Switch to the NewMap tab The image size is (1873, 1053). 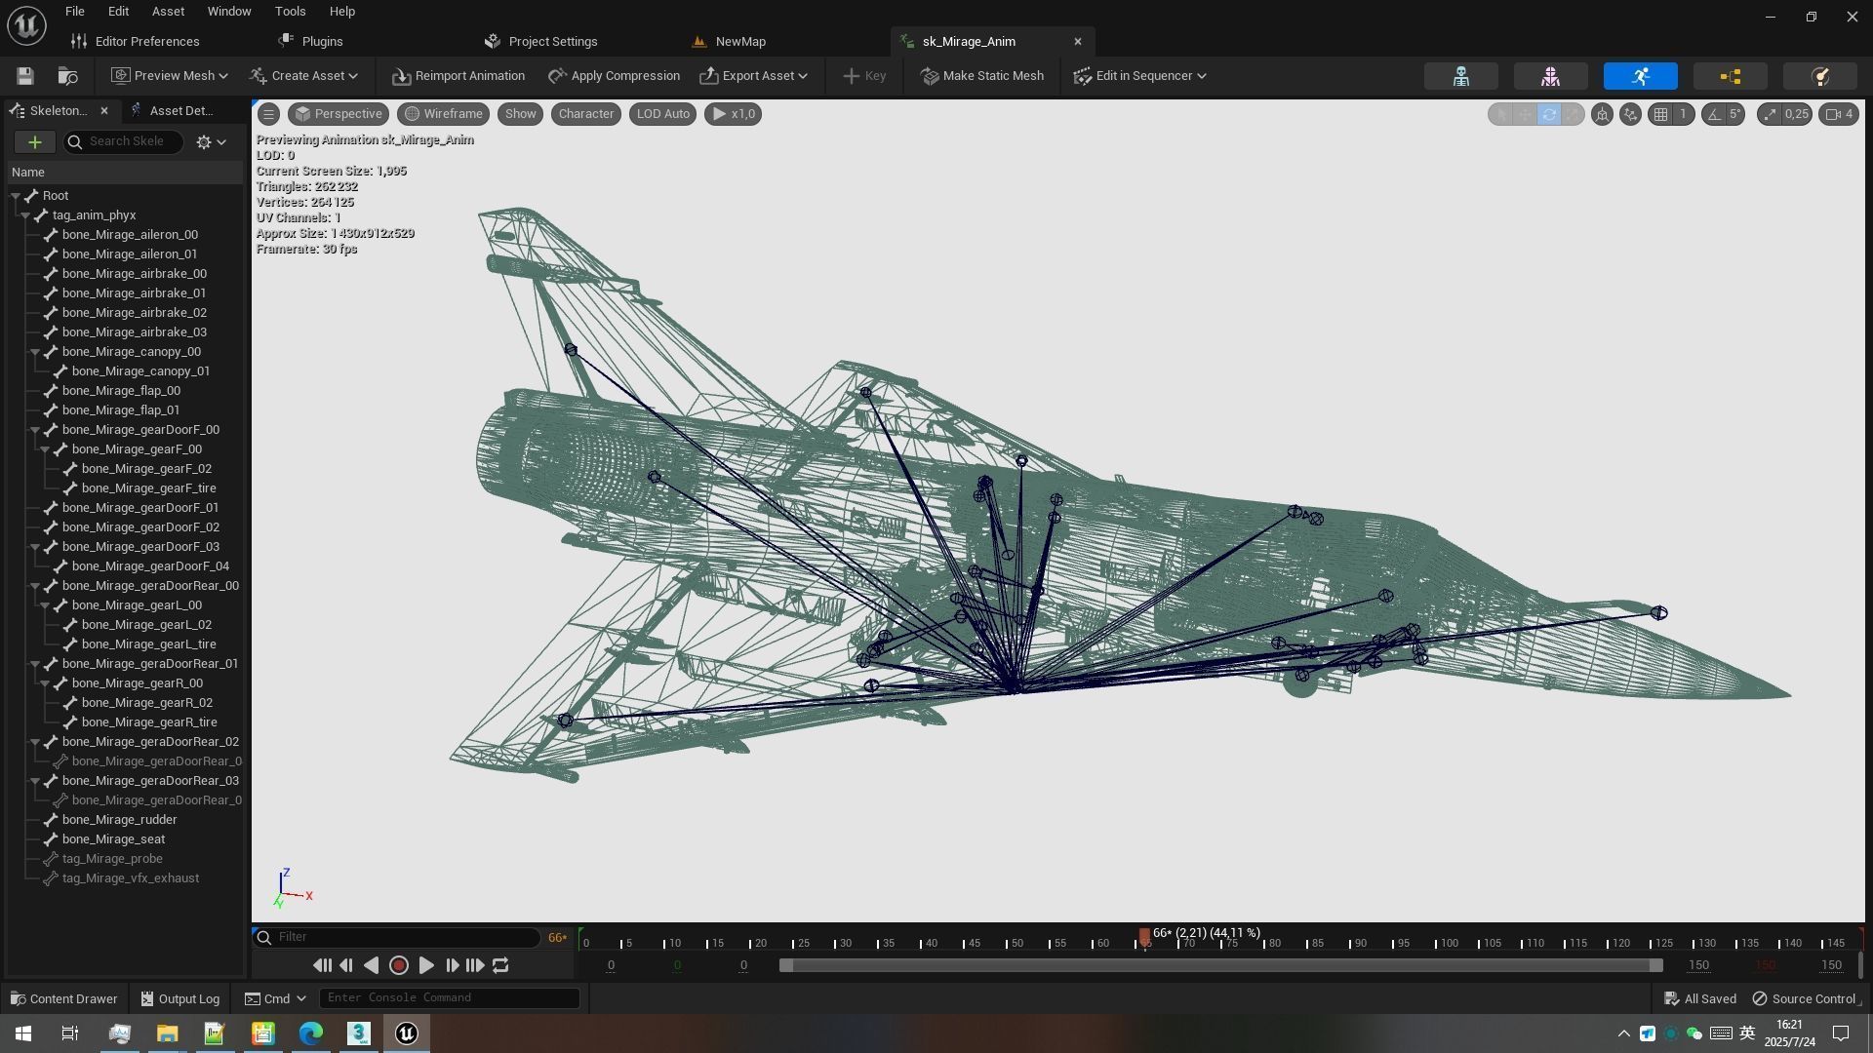pos(730,42)
